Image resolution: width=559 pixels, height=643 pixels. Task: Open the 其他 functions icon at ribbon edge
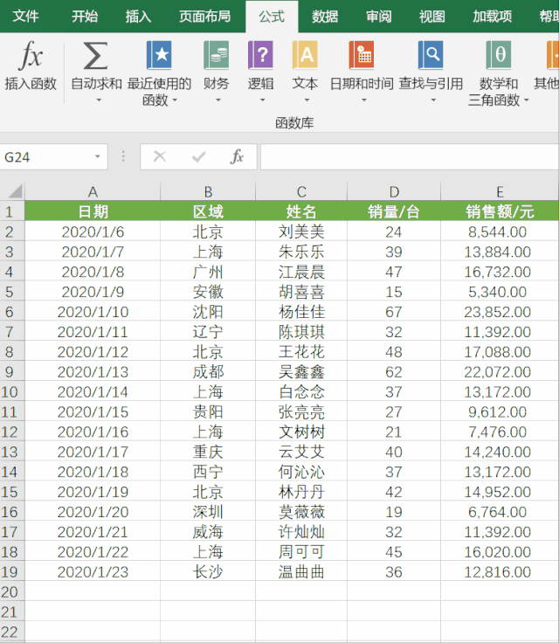coord(552,55)
